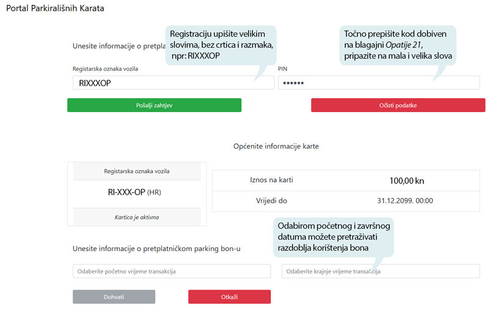Click the Općenite informacije karte heading
Image resolution: width=501 pixels, height=320 pixels.
pos(276,146)
